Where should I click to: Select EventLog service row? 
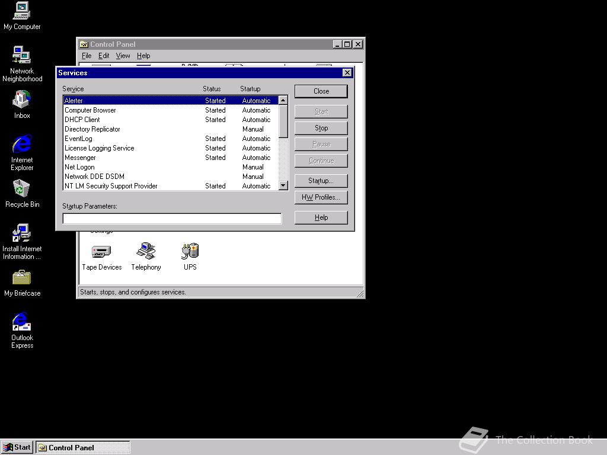click(x=170, y=139)
